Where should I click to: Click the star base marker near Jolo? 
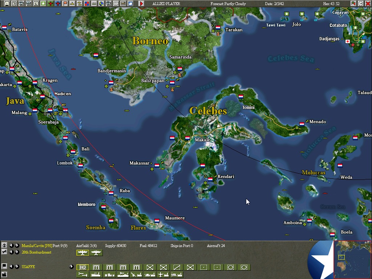tap(302, 14)
